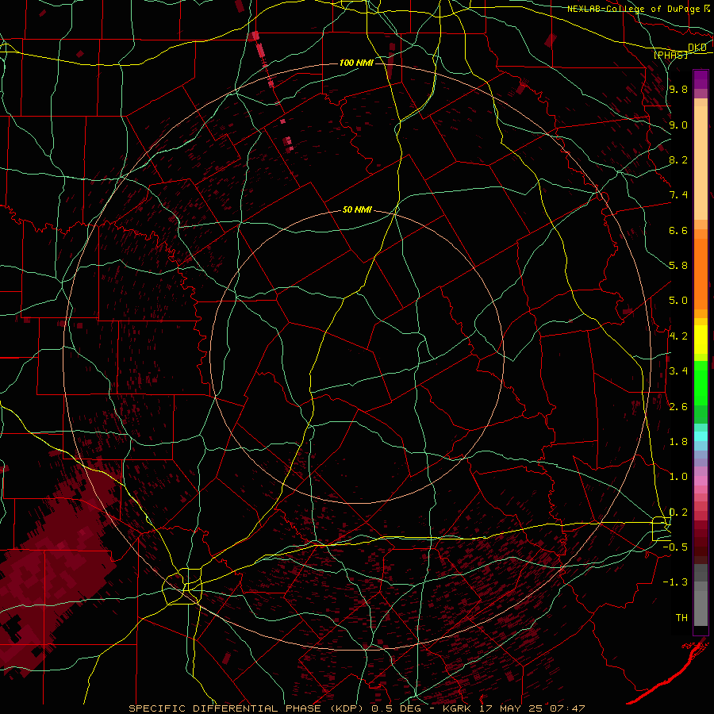Click the KGRK station identifier
Image resolution: width=714 pixels, height=714 pixels.
coord(458,708)
